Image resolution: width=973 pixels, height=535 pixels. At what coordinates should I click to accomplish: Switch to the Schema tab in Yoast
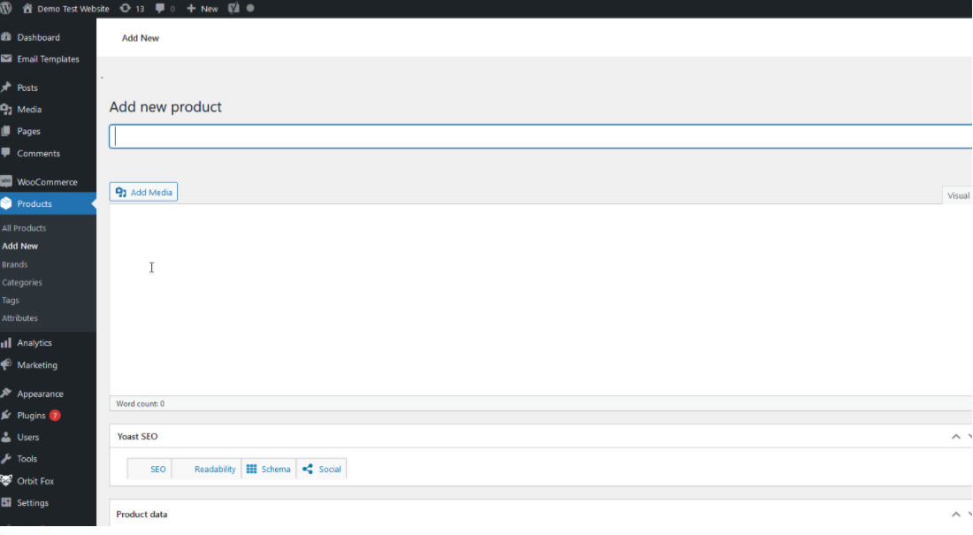pyautogui.click(x=268, y=470)
